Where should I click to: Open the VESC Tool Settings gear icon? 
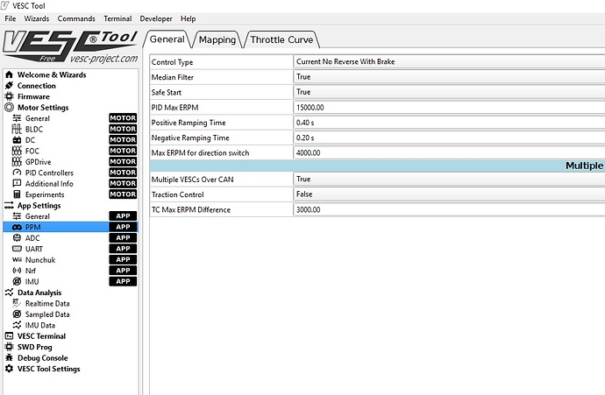9,369
